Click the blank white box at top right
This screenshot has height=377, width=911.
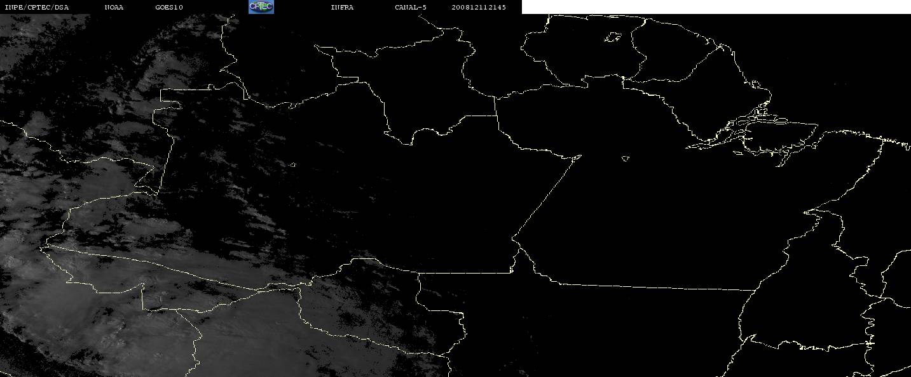[x=716, y=7]
